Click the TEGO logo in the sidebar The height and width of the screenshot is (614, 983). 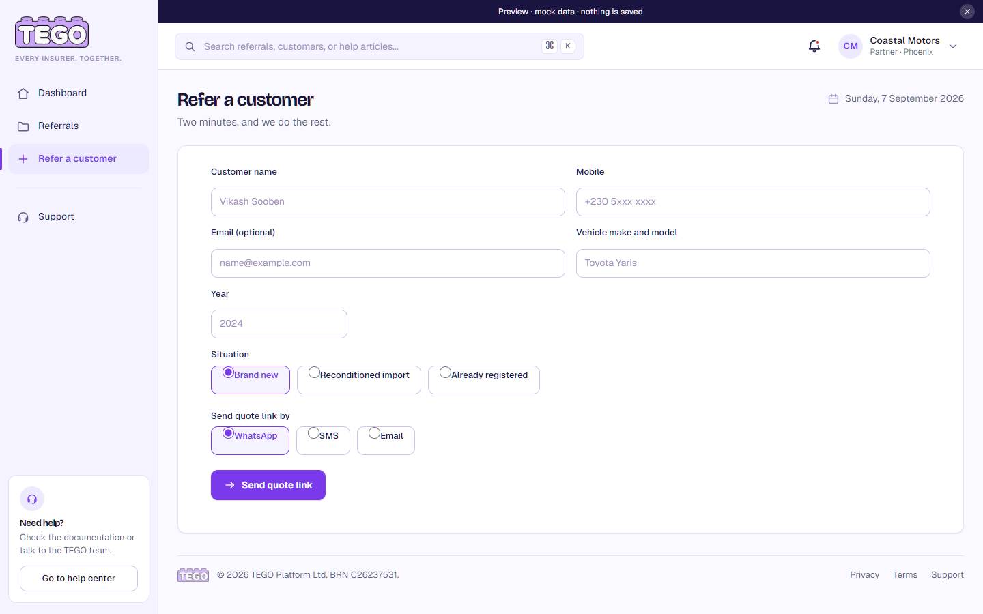tap(52, 32)
